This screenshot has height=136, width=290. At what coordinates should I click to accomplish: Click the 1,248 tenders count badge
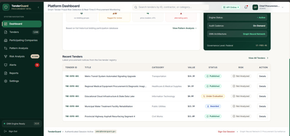(x=36, y=32)
